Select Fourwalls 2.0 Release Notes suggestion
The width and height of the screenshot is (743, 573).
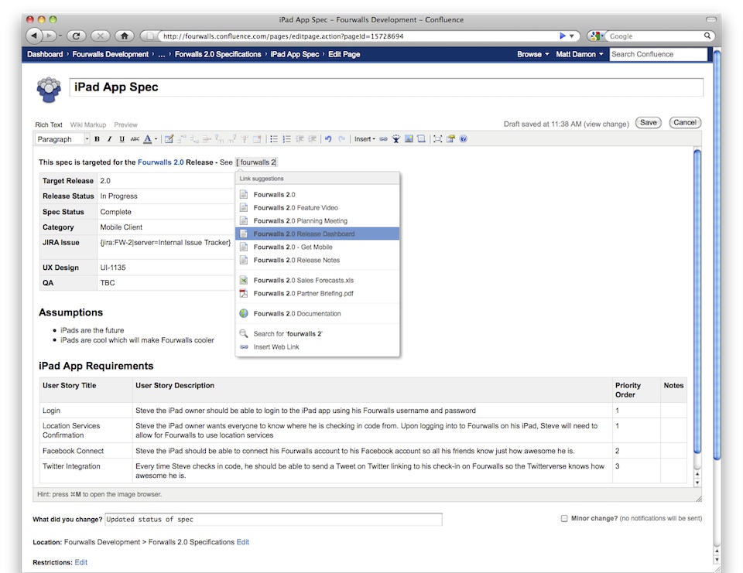pos(296,261)
